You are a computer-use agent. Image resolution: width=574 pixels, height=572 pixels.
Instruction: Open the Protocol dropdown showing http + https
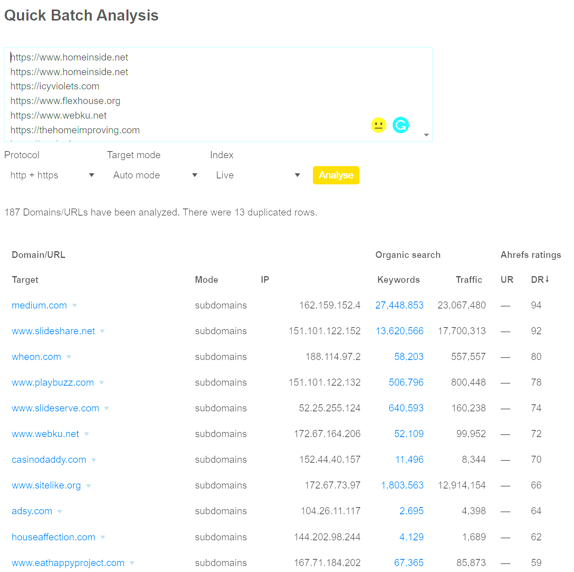pos(53,175)
